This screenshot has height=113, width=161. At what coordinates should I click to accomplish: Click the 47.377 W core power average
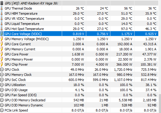(x=149, y=54)
